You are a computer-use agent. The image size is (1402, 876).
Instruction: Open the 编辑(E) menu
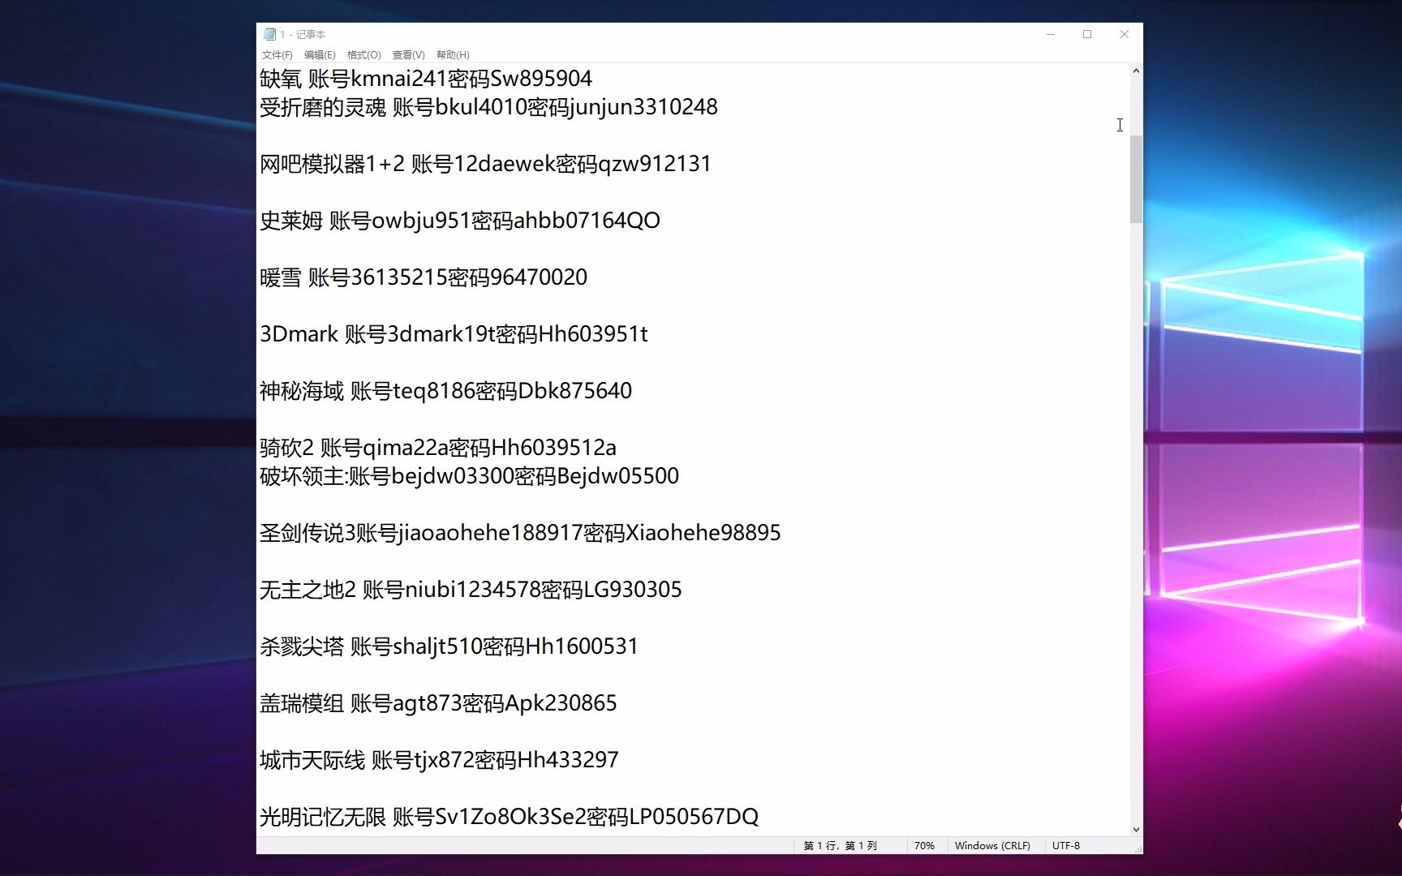[x=320, y=55]
